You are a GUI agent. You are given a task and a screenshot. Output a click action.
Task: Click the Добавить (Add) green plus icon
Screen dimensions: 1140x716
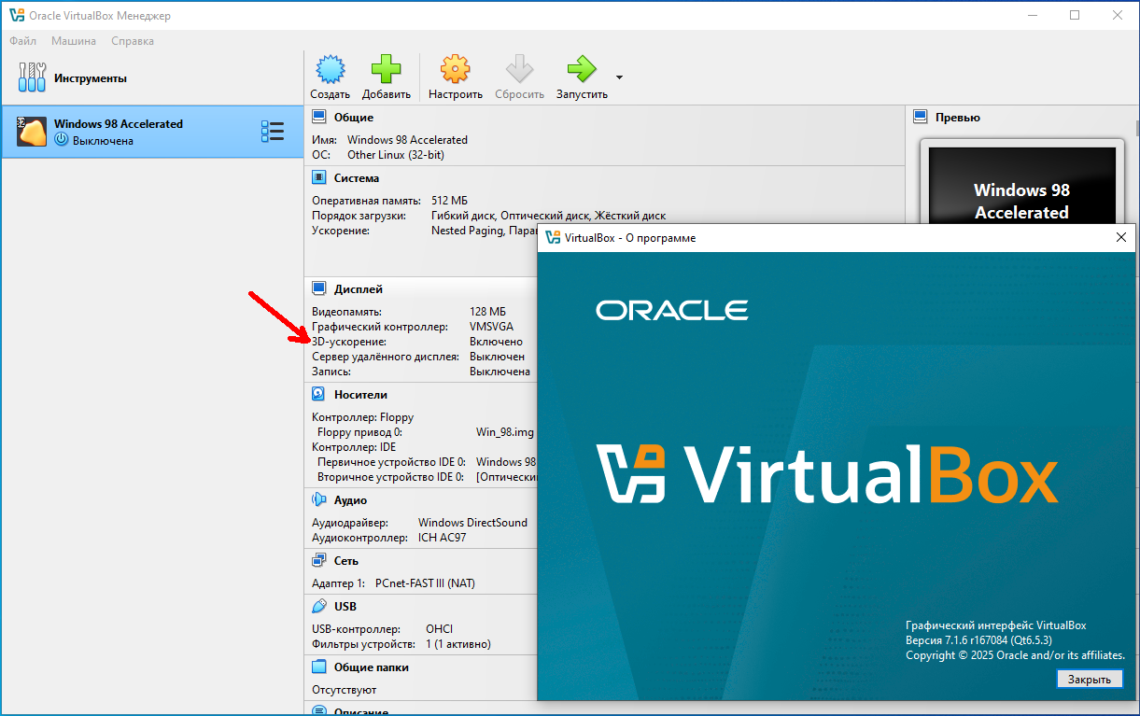(386, 69)
